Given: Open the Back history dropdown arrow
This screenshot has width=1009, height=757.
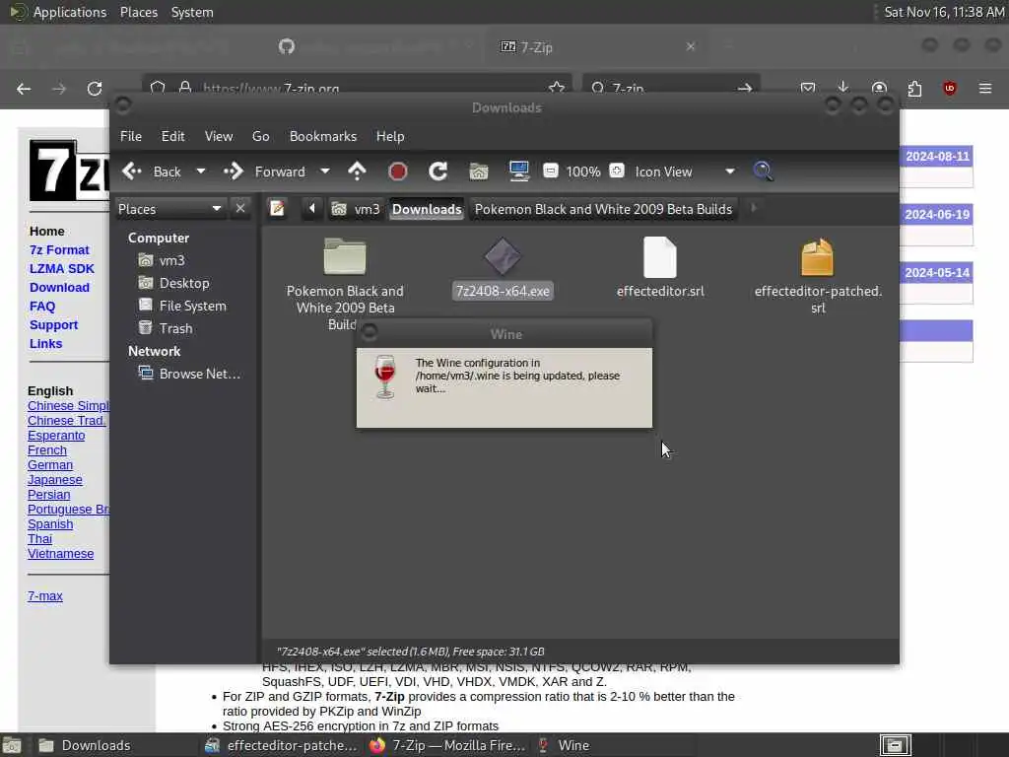Looking at the screenshot, I should click(x=201, y=172).
